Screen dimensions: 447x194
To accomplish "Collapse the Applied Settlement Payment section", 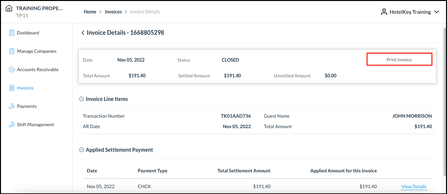I will point(82,150).
